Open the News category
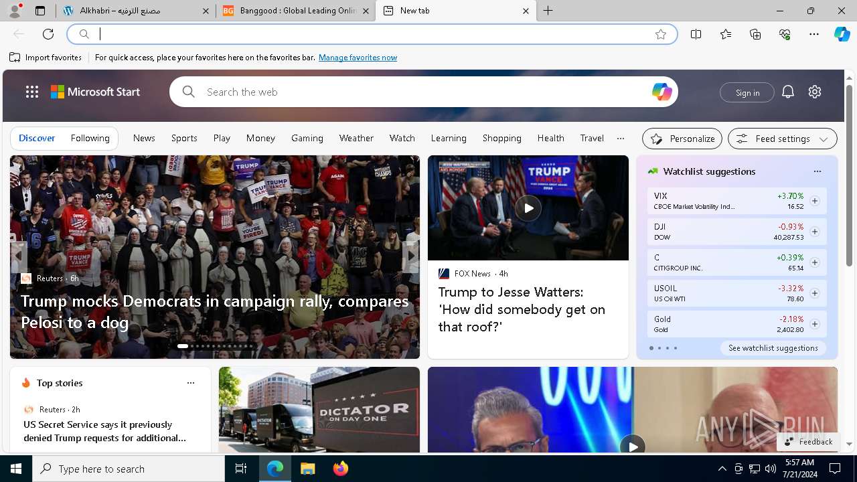857x482 pixels. click(x=144, y=138)
